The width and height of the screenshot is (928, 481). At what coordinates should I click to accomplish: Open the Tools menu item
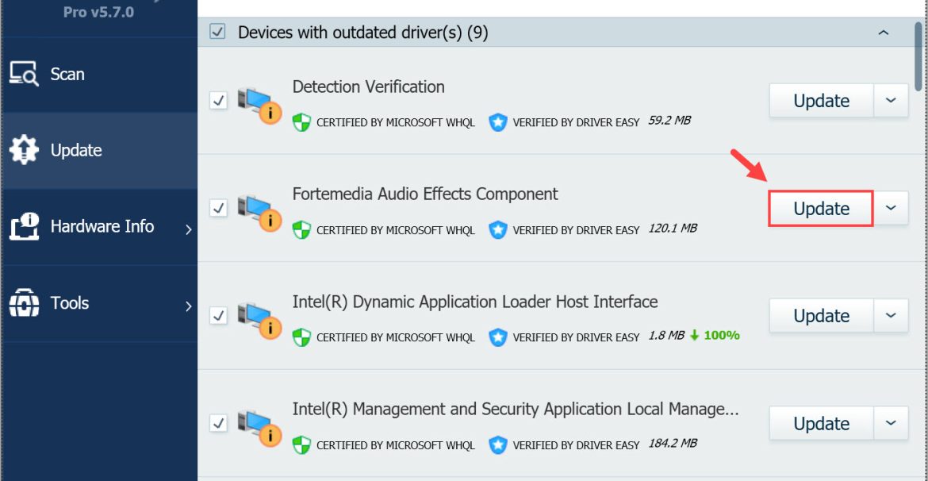point(99,303)
